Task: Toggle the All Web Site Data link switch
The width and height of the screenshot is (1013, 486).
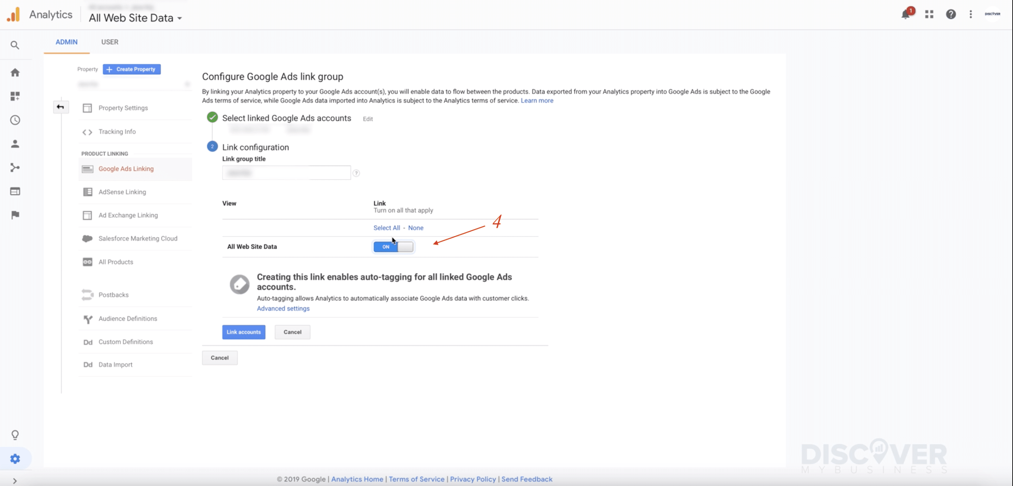Action: (393, 247)
